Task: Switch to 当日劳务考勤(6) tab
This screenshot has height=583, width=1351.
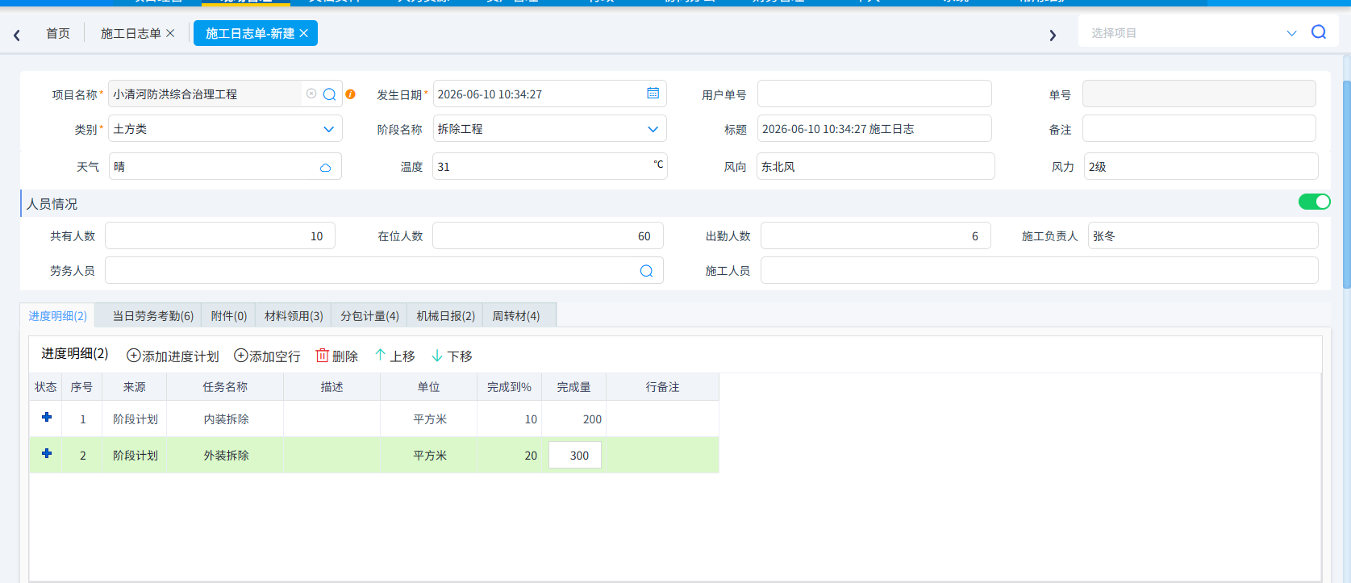Action: point(152,316)
